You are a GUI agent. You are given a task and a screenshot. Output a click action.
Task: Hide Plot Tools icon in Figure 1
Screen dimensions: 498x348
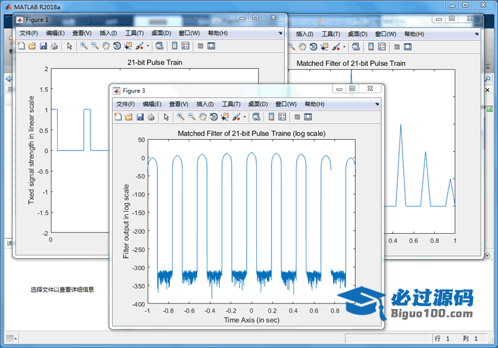201,46
